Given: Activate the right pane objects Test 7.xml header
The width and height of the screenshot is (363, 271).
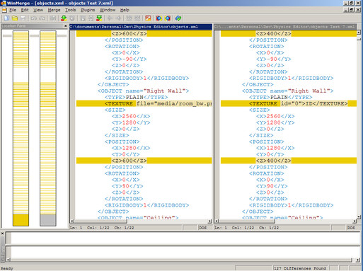Looking at the screenshot, I should (285, 27).
